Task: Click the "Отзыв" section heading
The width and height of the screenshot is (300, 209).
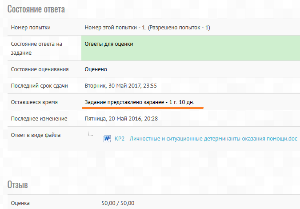Action: click(18, 185)
